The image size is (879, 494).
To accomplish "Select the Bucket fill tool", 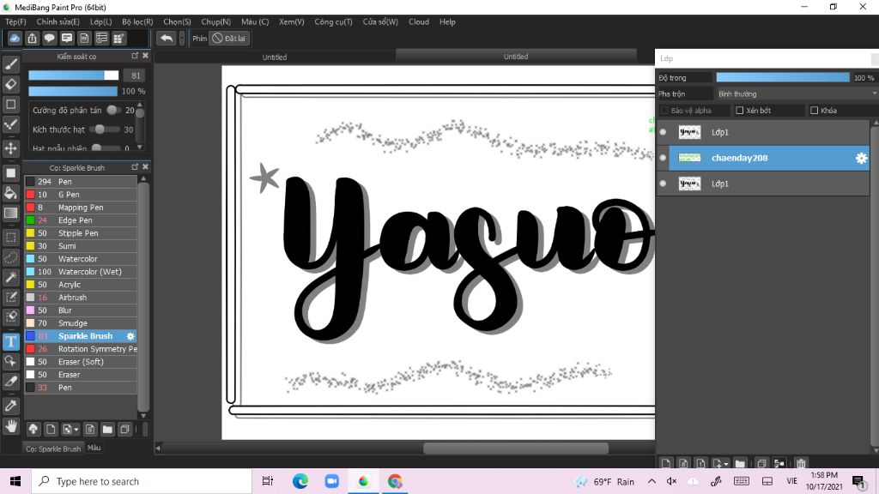I will tap(10, 193).
